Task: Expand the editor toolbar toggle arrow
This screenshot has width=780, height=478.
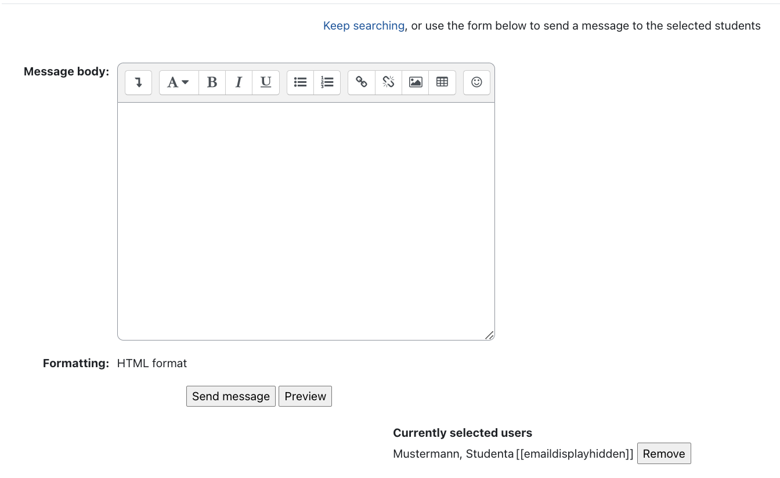Action: click(138, 82)
